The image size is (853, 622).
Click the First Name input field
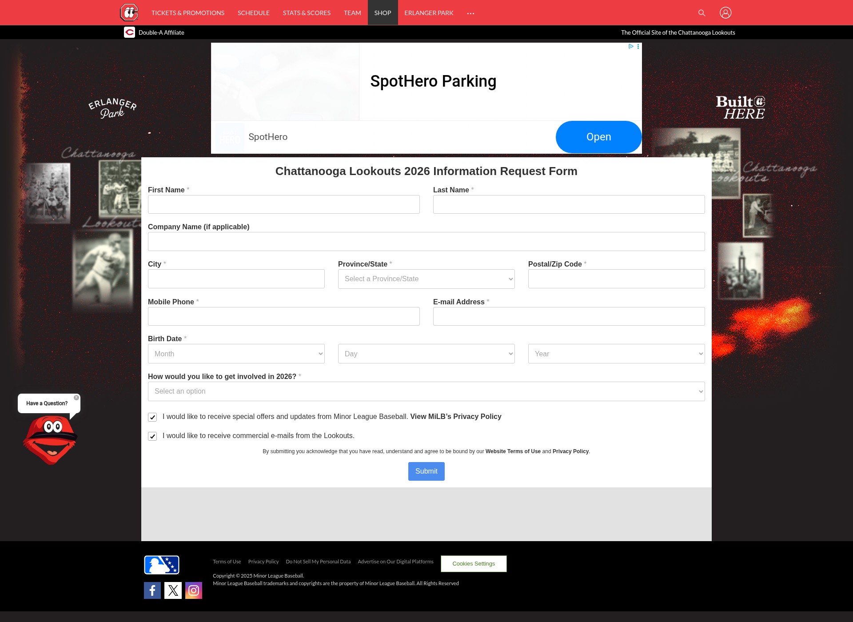click(284, 204)
